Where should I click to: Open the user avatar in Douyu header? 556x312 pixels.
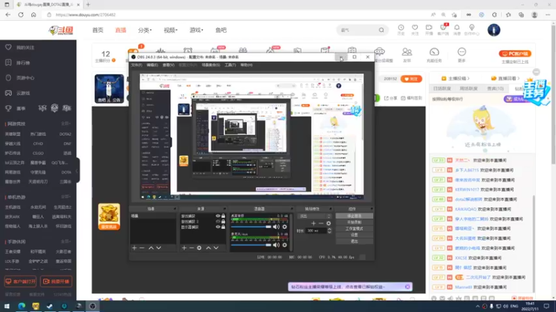tap(493, 30)
